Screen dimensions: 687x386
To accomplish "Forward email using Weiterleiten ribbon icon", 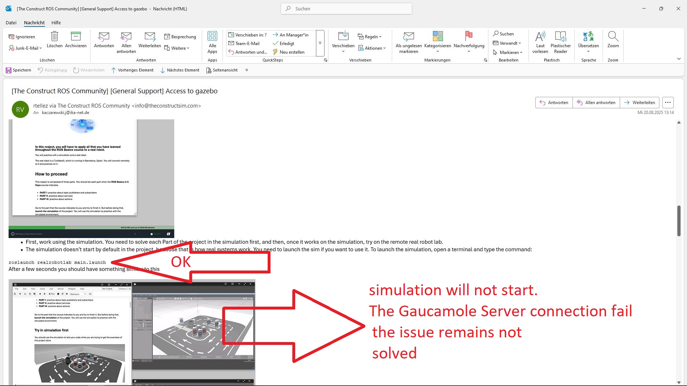I will click(150, 37).
